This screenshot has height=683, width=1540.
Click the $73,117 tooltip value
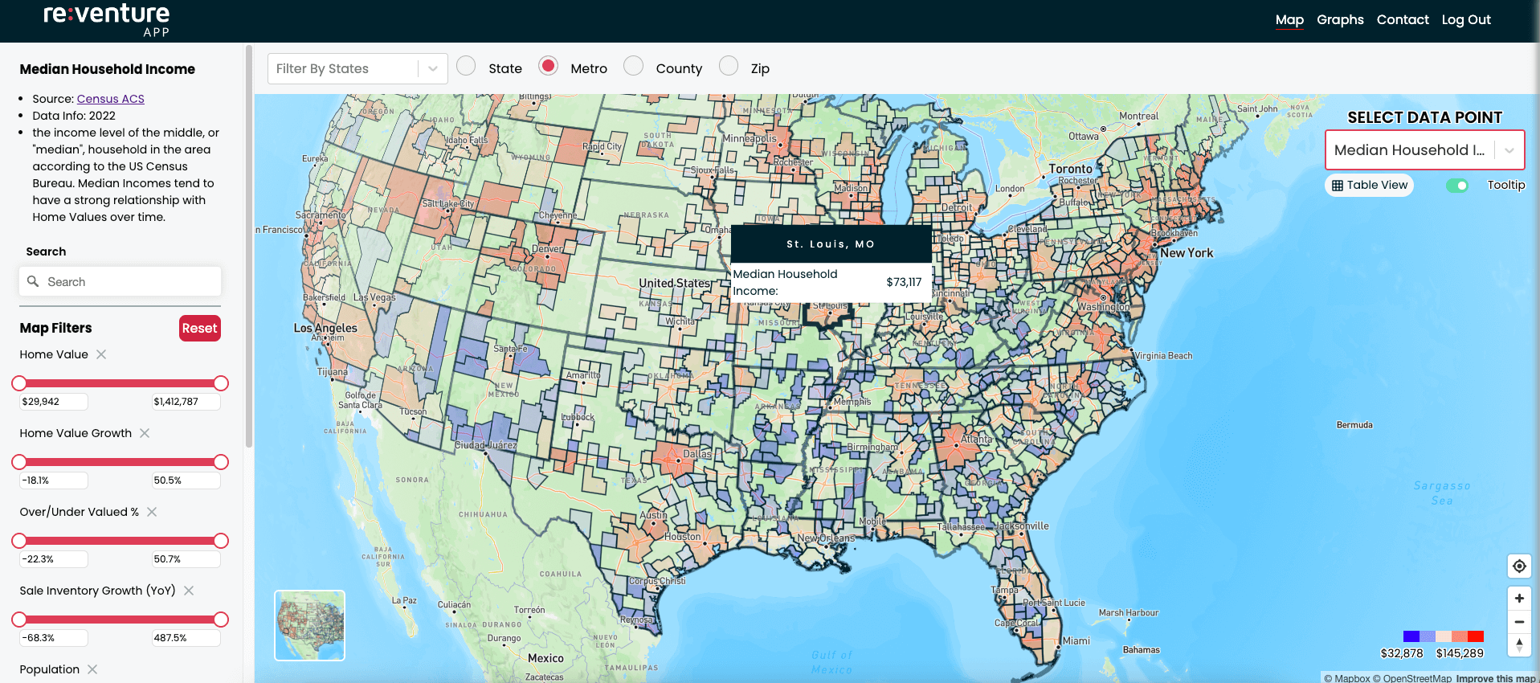[904, 282]
